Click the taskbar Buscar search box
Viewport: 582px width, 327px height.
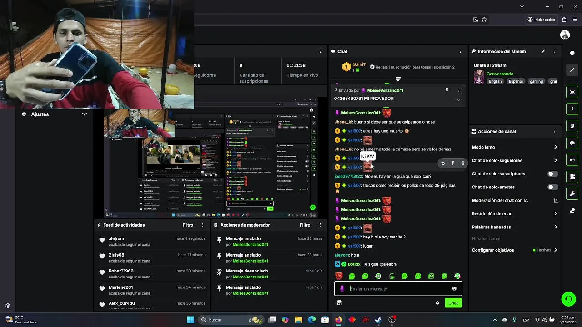pos(232,320)
